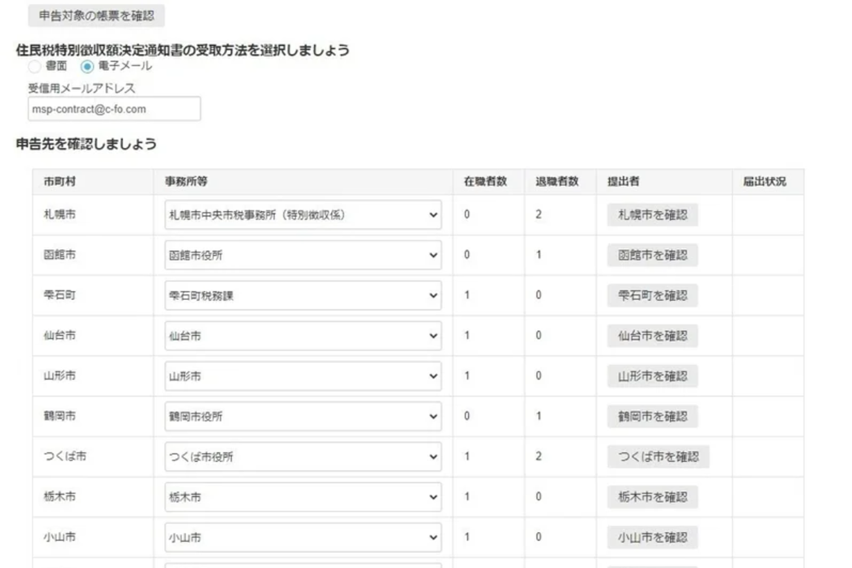852x568 pixels.
Task: Select the 書面 (paper) receipt method radio button
Action: 34,66
